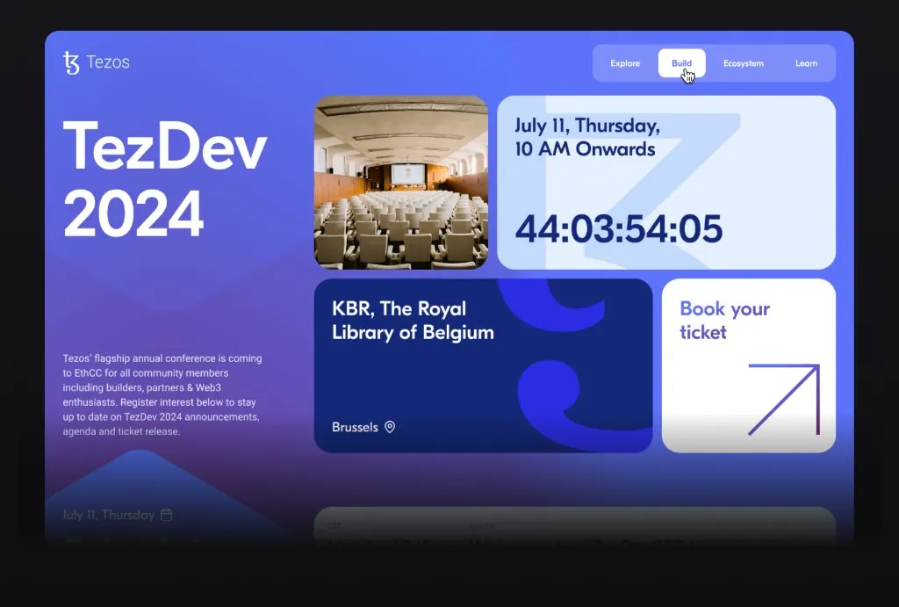Click the location pin icon beside Brussels

(x=390, y=427)
